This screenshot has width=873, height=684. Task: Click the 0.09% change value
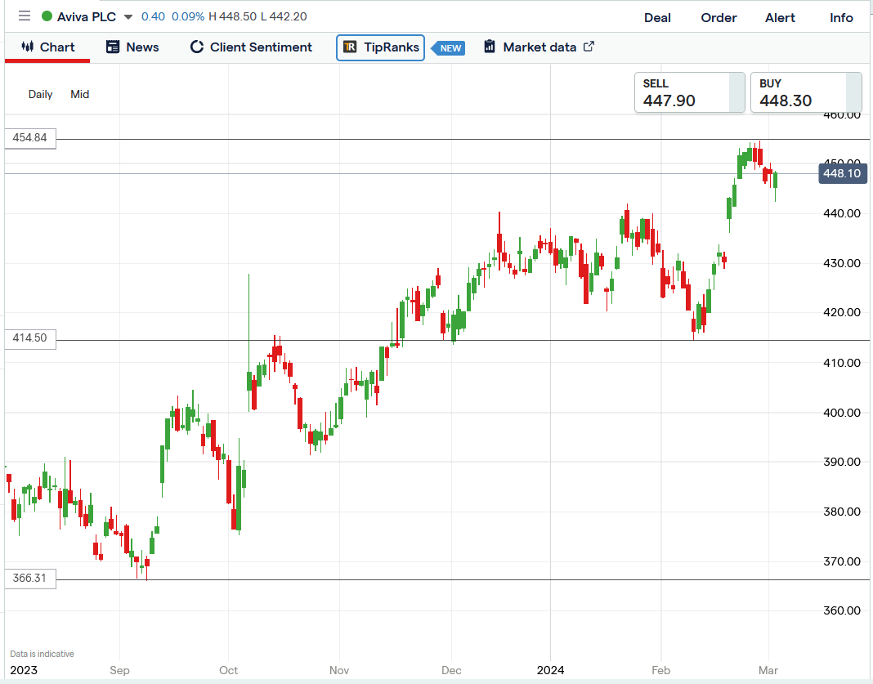(x=188, y=16)
